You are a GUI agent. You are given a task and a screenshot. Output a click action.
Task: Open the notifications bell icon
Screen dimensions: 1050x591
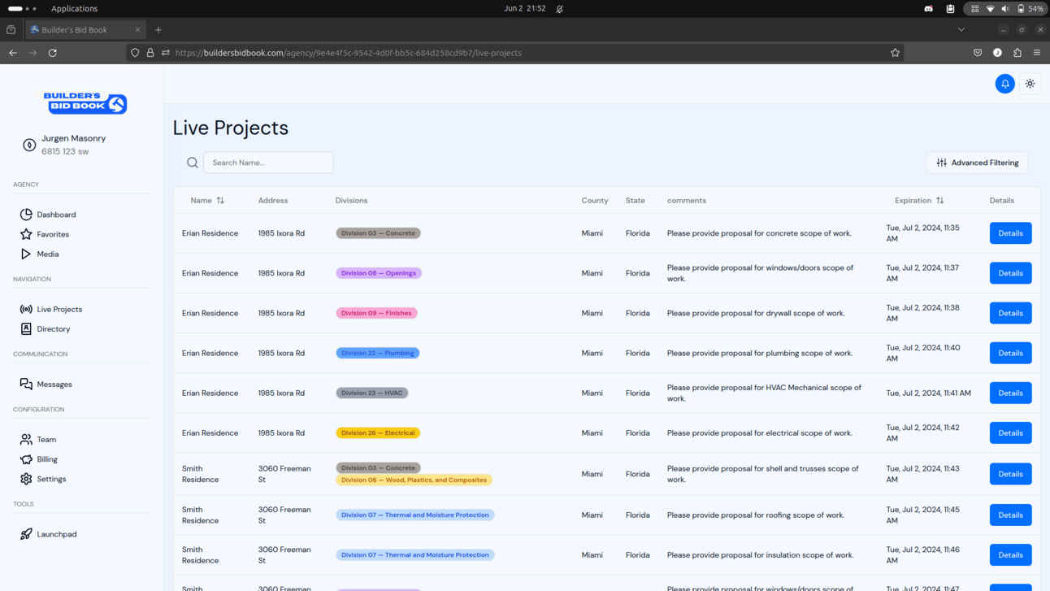click(x=1004, y=84)
